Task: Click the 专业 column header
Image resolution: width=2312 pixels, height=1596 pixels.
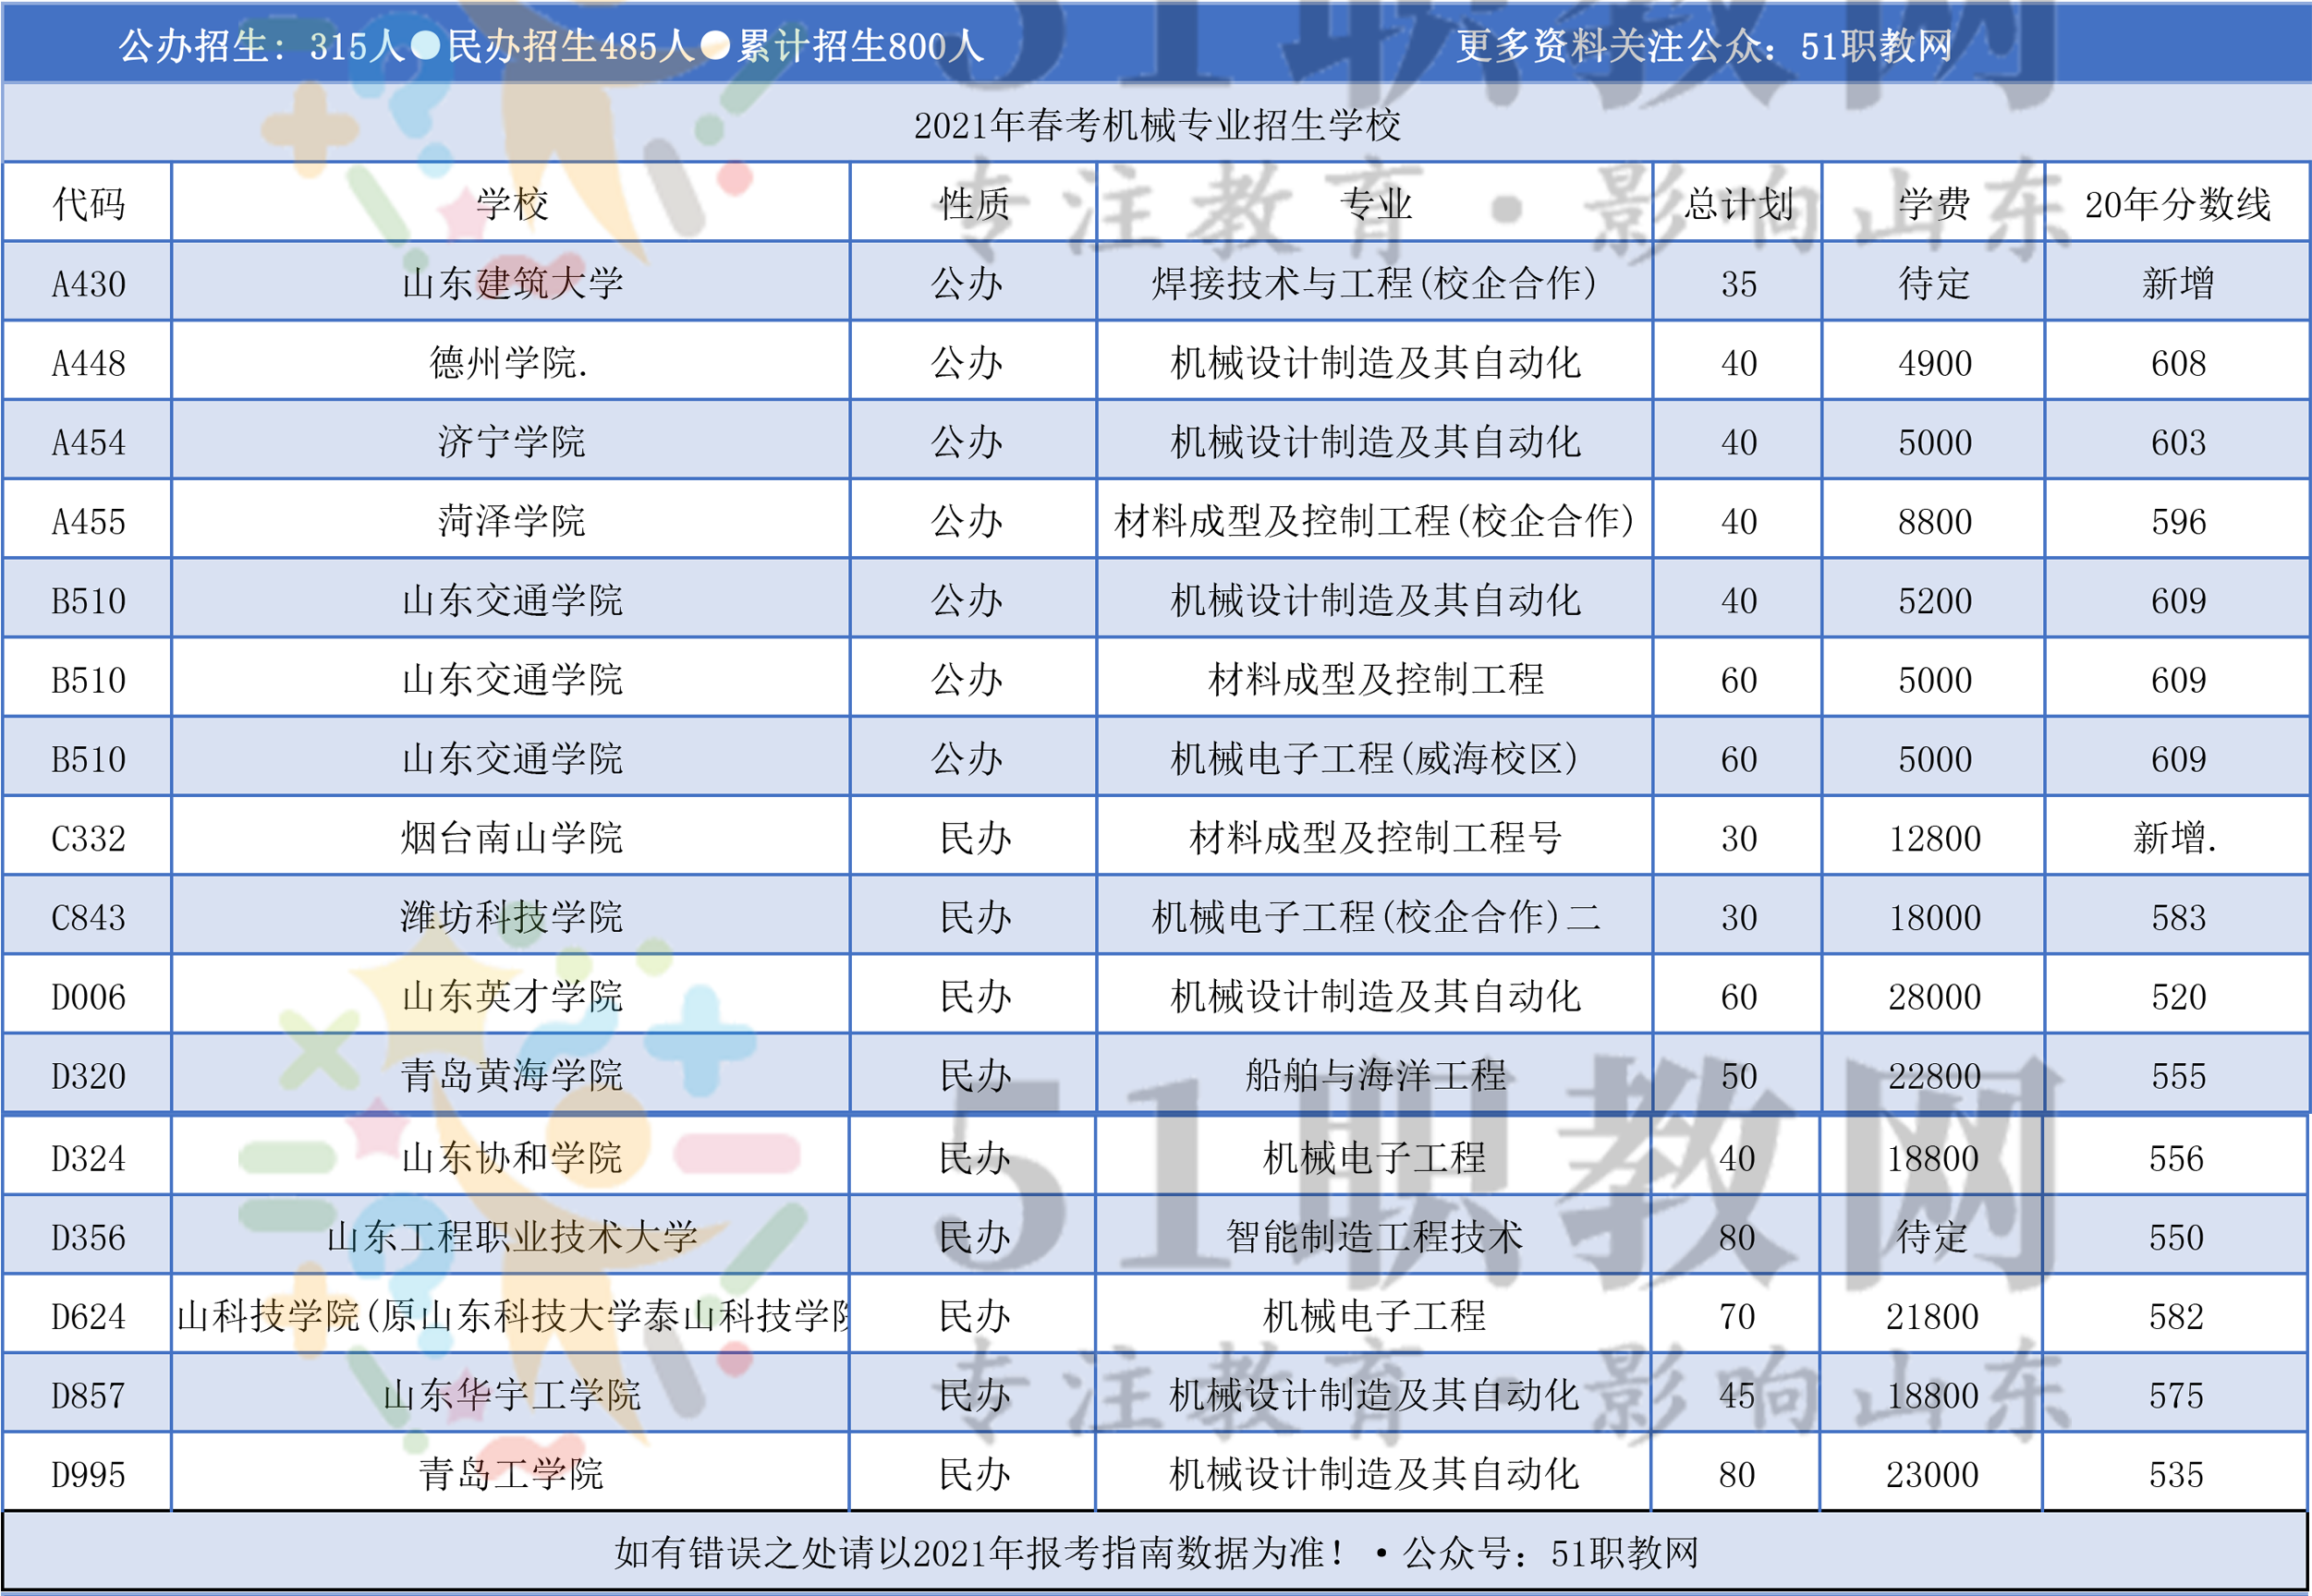Action: (1375, 204)
